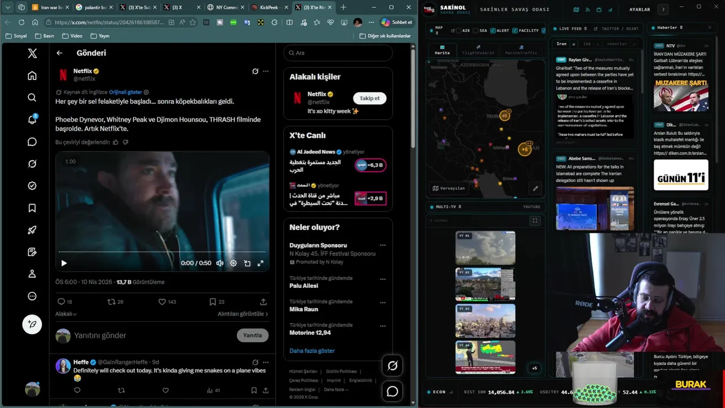Seek on the video progress bar
Viewport: 725px width, 408px height.
point(162,252)
